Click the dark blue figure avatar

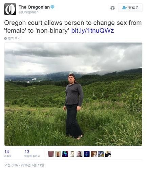(87, 154)
